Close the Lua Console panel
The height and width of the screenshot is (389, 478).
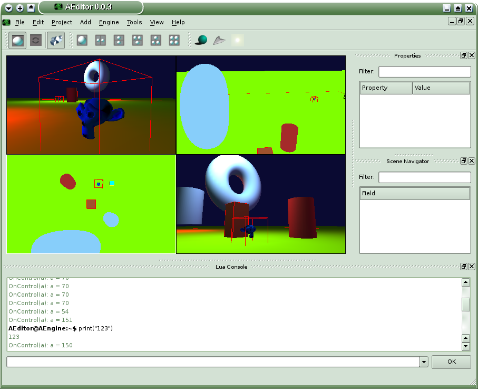(x=472, y=267)
